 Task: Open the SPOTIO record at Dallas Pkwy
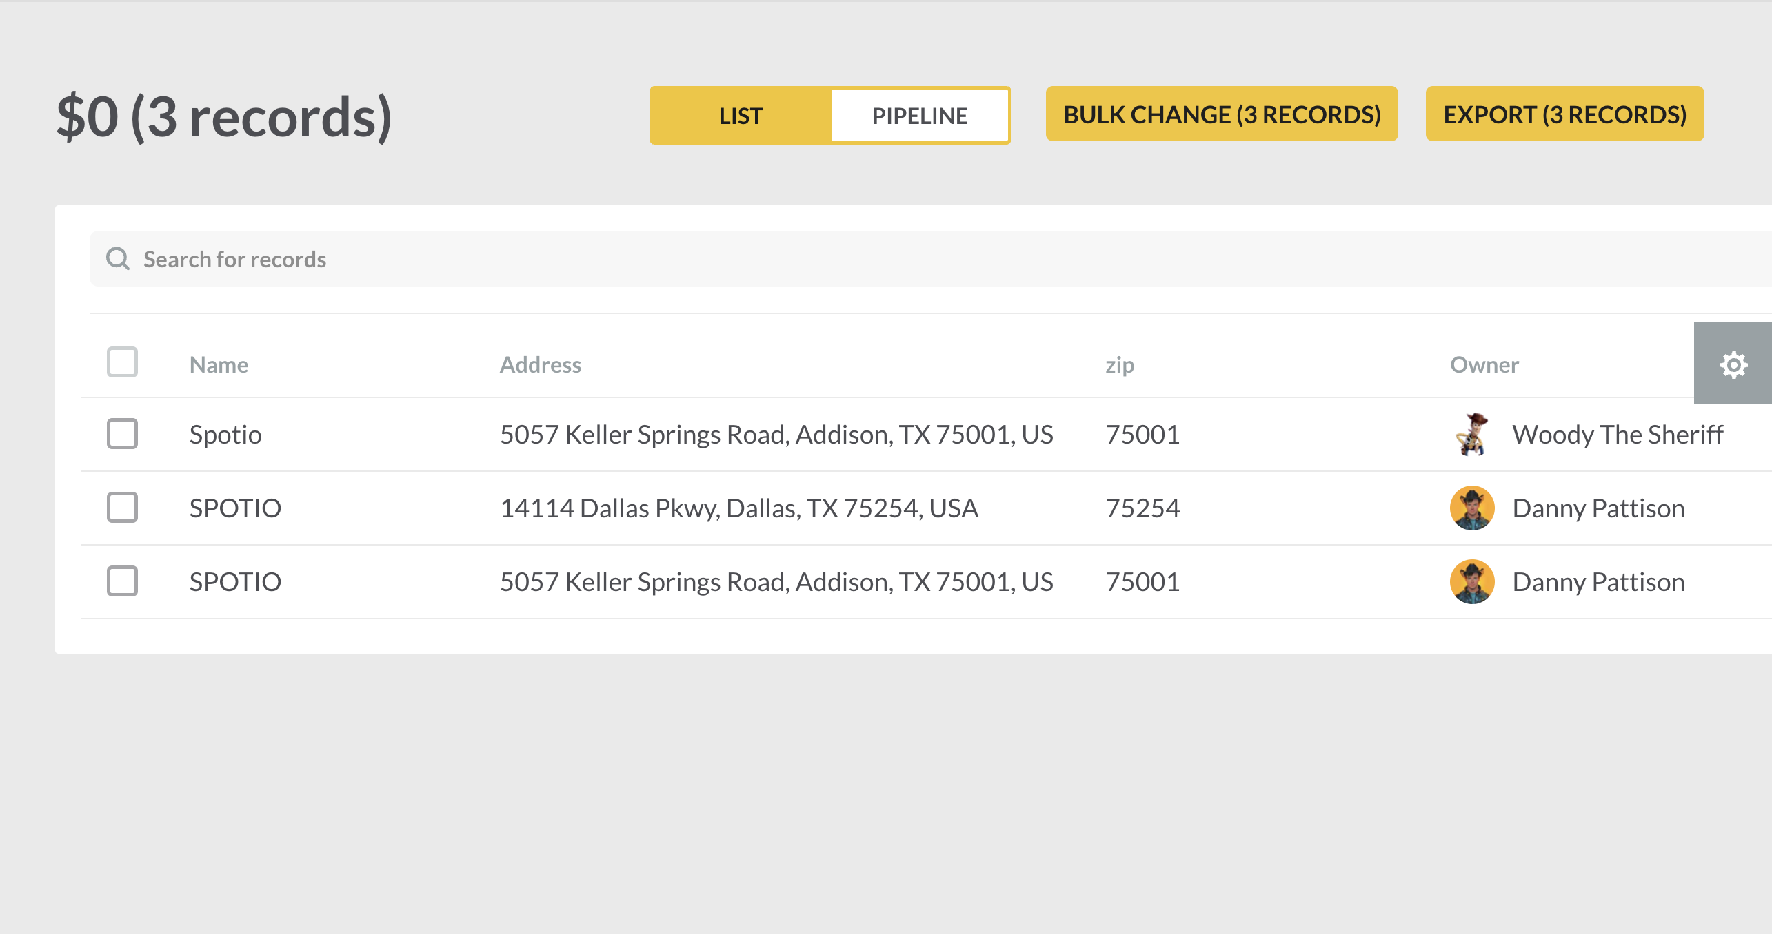235,508
